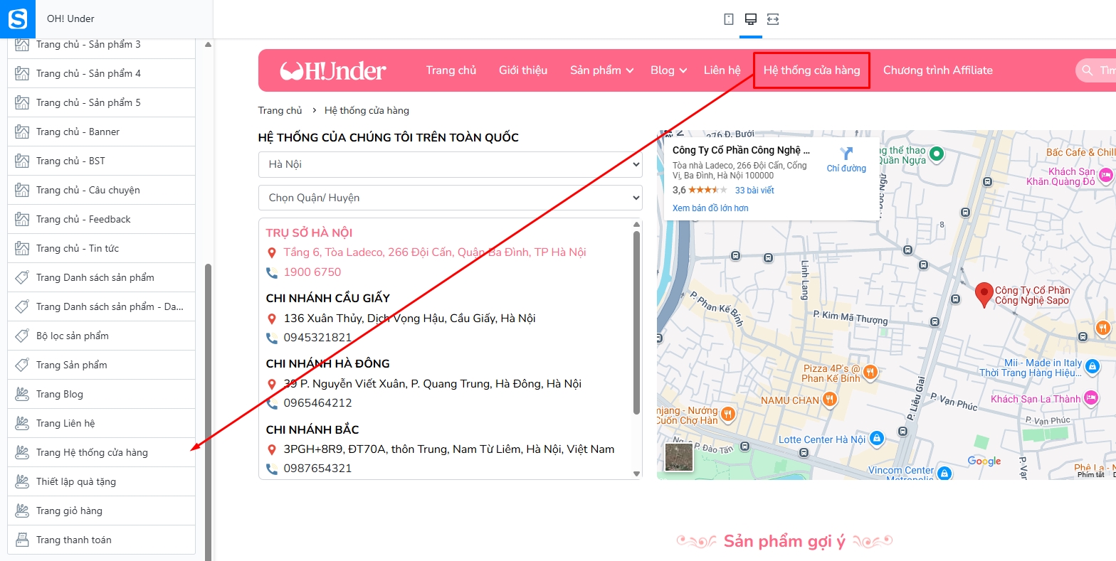Click the Mii - Made in Italy shop marker
The image size is (1116, 561).
click(x=1093, y=366)
